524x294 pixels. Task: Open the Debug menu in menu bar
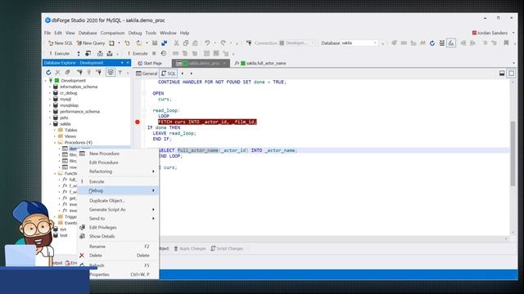135,33
